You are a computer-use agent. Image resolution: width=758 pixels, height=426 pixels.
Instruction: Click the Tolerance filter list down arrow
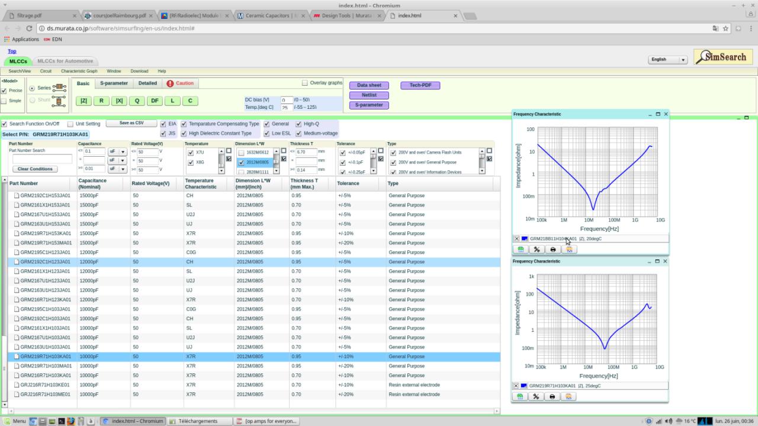coord(373,171)
